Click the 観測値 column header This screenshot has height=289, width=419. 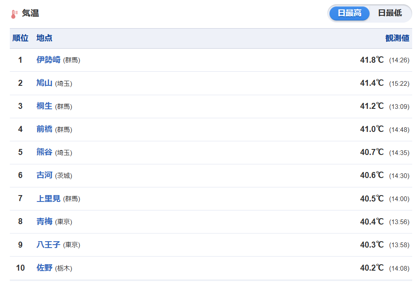pyautogui.click(x=397, y=38)
